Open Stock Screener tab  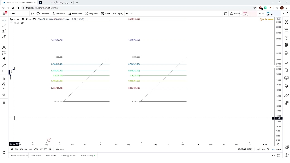click(x=18, y=155)
